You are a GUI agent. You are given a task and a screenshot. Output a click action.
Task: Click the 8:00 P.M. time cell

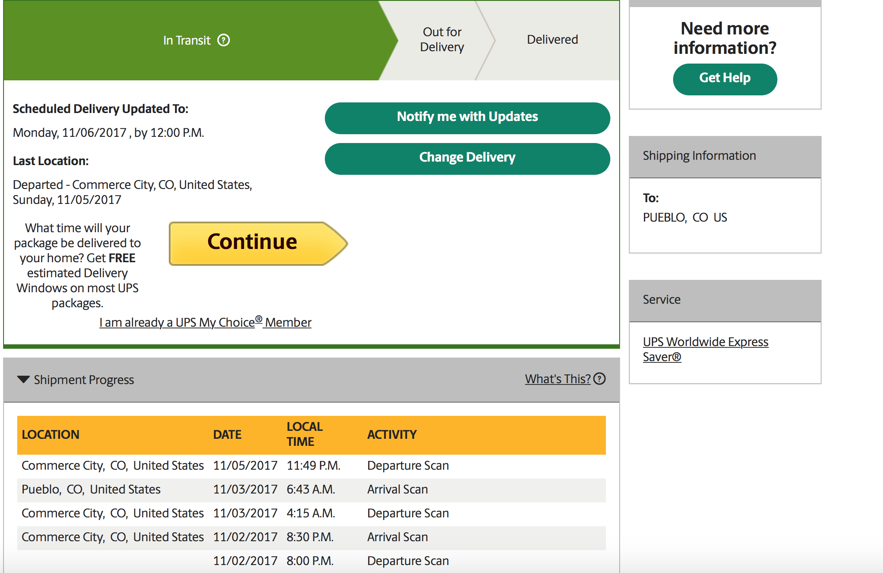coord(310,561)
